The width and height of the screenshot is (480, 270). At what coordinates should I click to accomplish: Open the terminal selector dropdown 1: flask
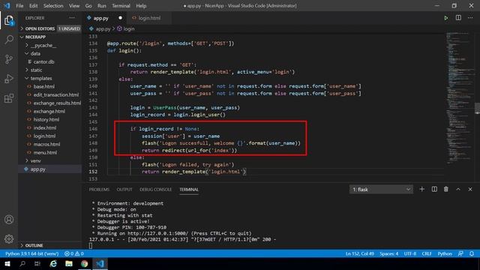pyautogui.click(x=381, y=190)
